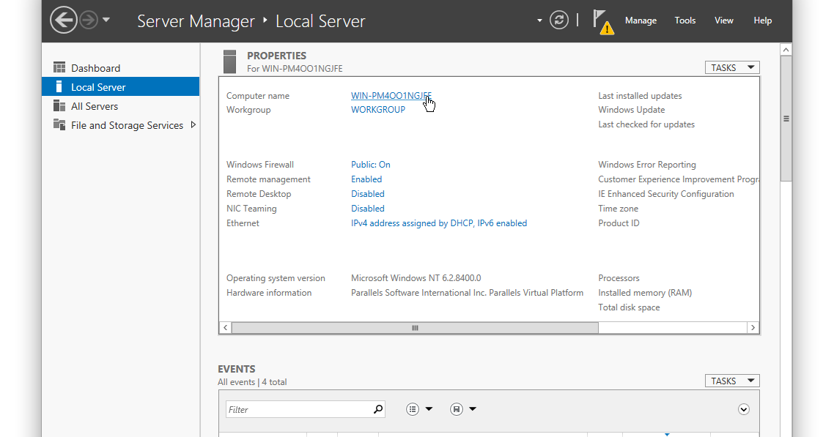Click the magnifying glass in the Filter box
Image resolution: width=834 pixels, height=437 pixels.
click(x=376, y=408)
